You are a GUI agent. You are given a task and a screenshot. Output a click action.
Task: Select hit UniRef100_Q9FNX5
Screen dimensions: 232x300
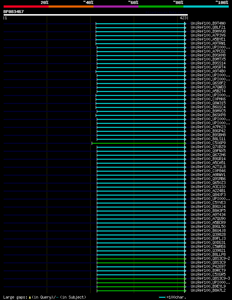point(208,151)
